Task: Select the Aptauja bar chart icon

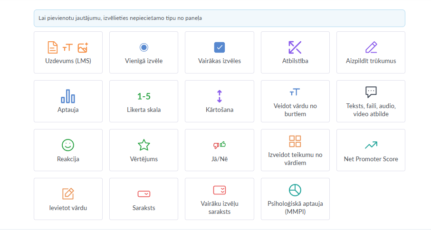Action: (x=68, y=96)
